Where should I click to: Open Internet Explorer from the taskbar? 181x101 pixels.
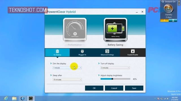(6, 98)
